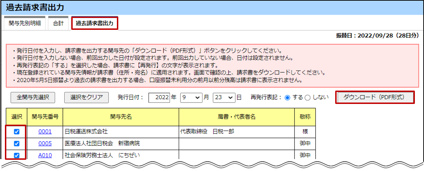This screenshot has width=424, height=171.
Task: Switch to the 合計 tab
Action: point(58,24)
